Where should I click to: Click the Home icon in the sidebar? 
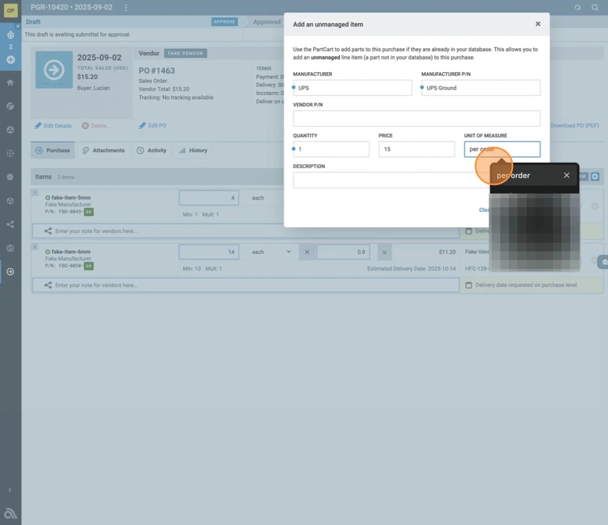tap(10, 83)
